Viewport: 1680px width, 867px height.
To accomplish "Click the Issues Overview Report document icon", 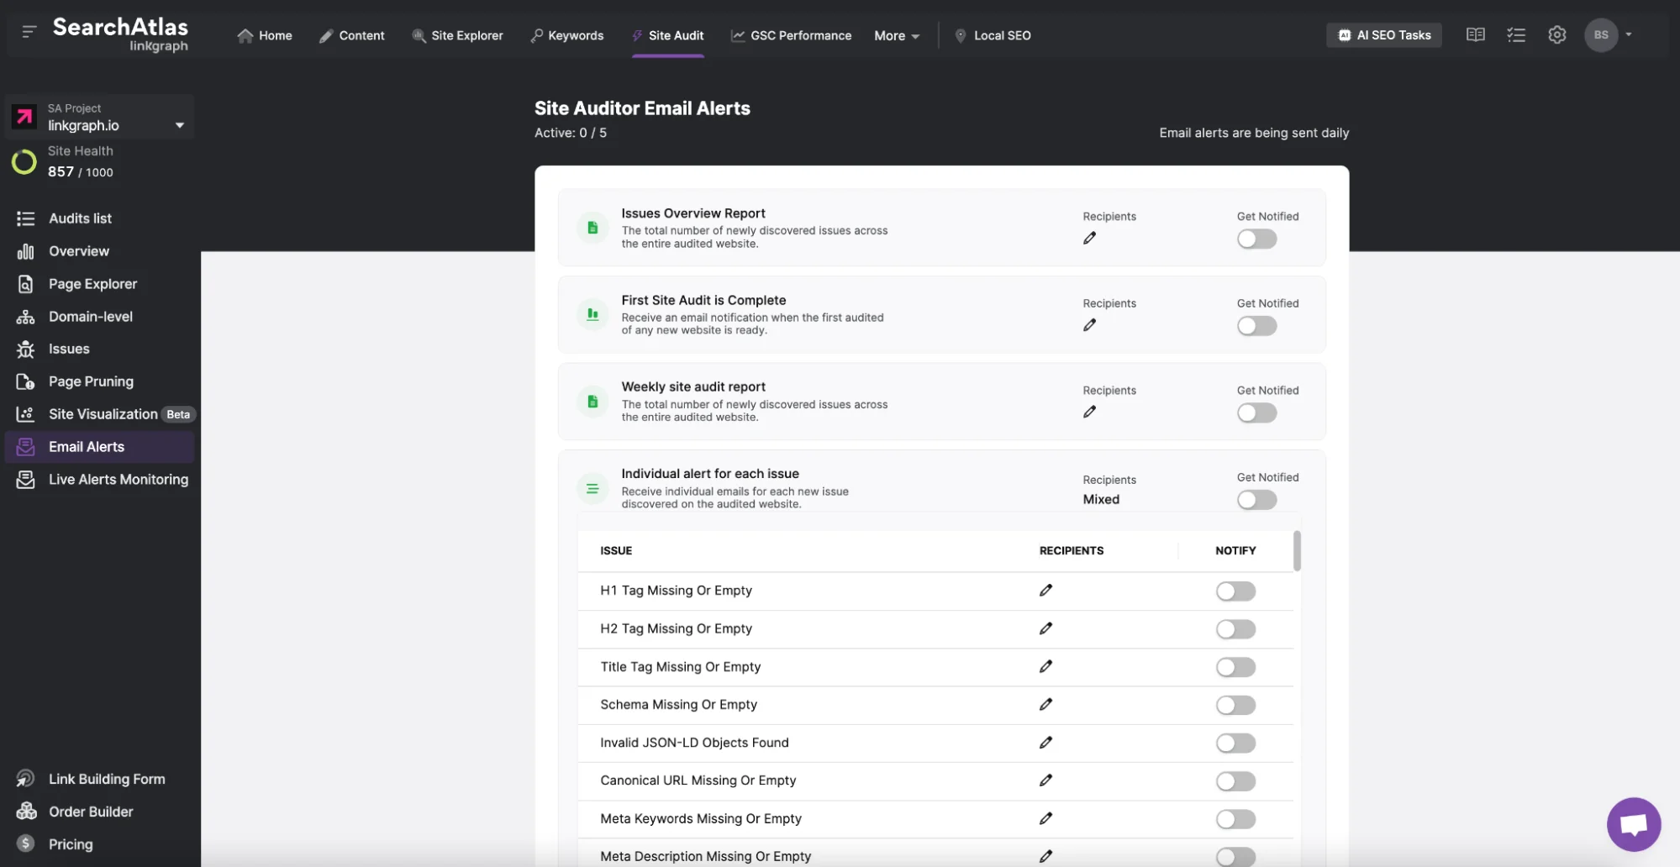I will [x=592, y=228].
